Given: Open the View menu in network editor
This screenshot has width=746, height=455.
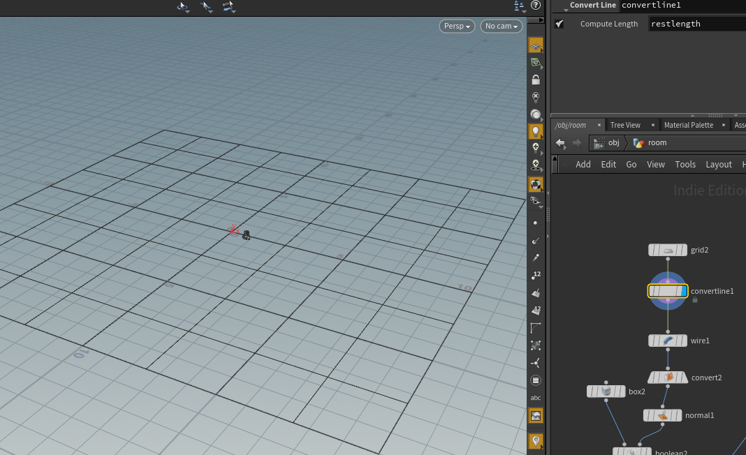Looking at the screenshot, I should pos(656,165).
